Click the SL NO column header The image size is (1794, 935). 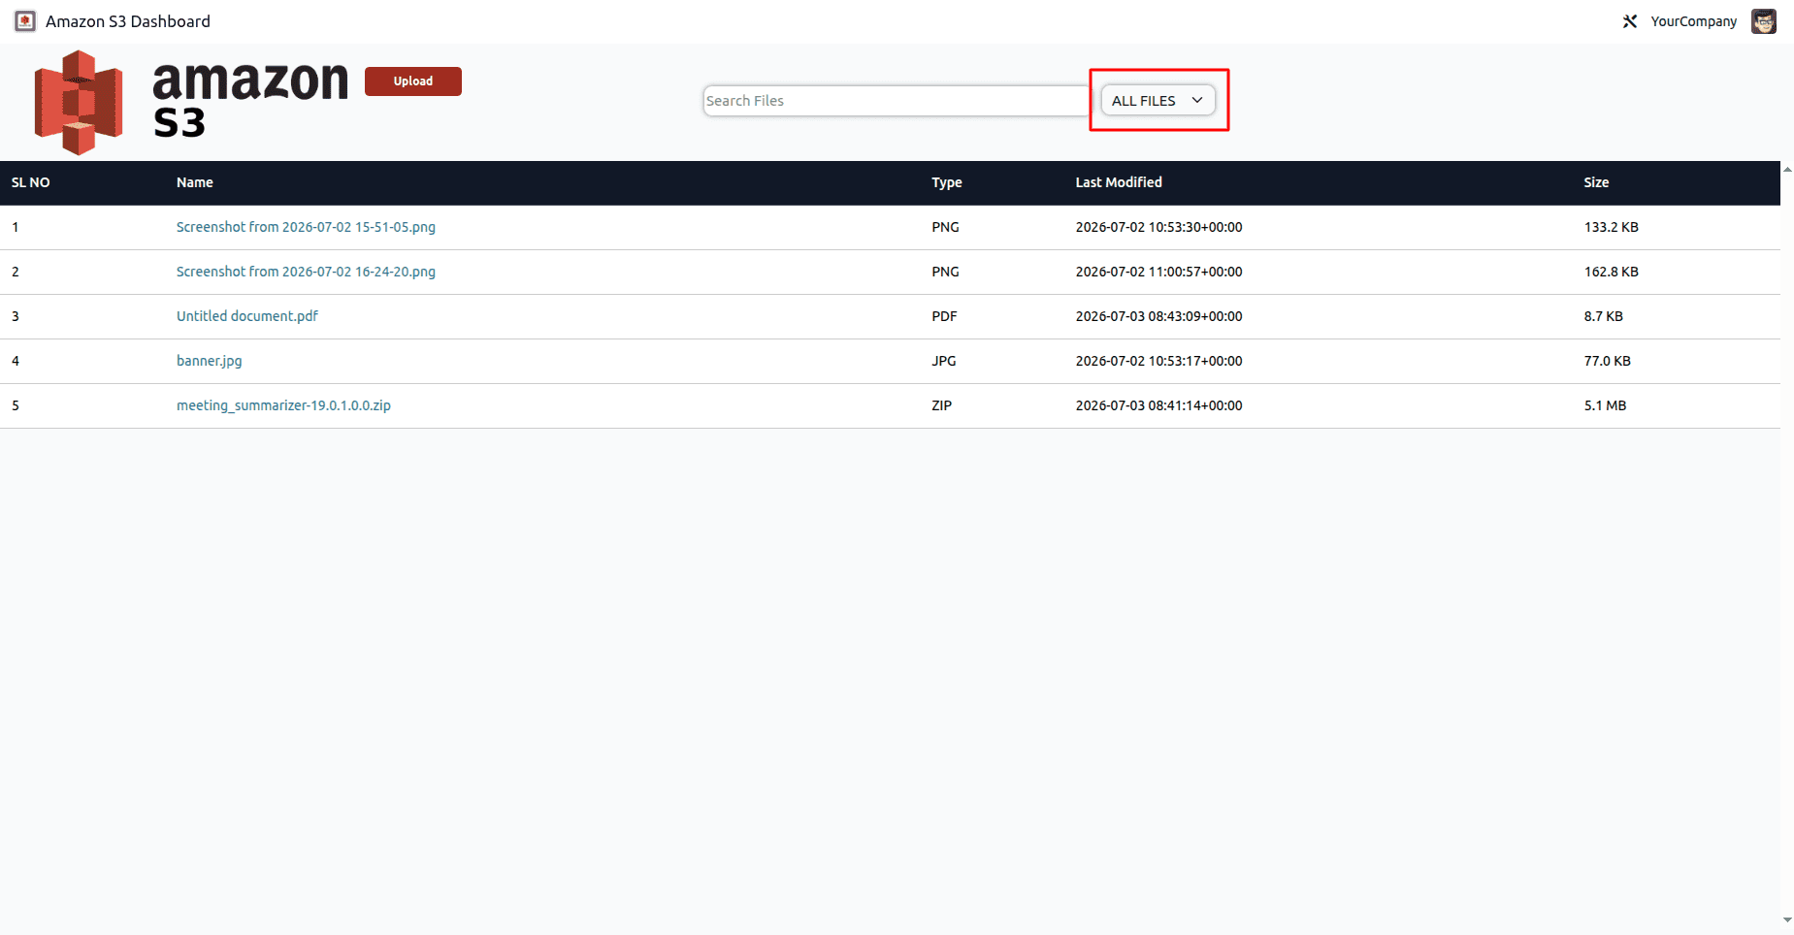(x=31, y=182)
